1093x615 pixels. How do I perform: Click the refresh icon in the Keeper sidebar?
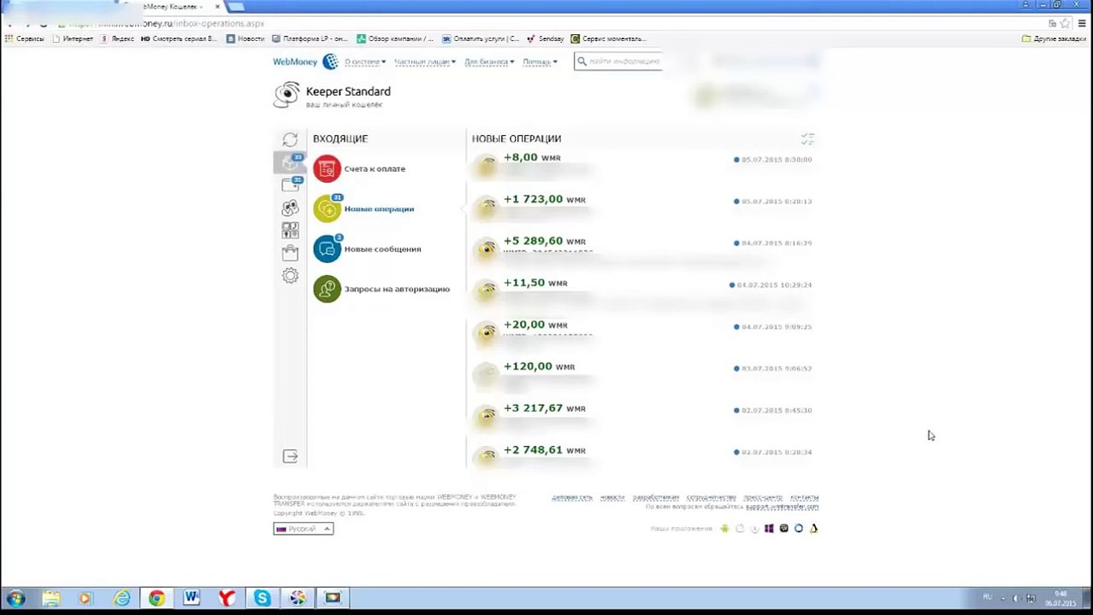tap(290, 139)
